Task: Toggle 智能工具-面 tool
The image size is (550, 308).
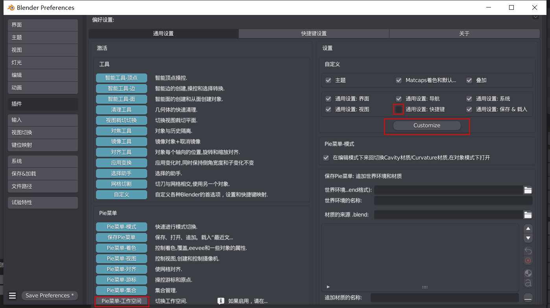Action: (x=122, y=99)
